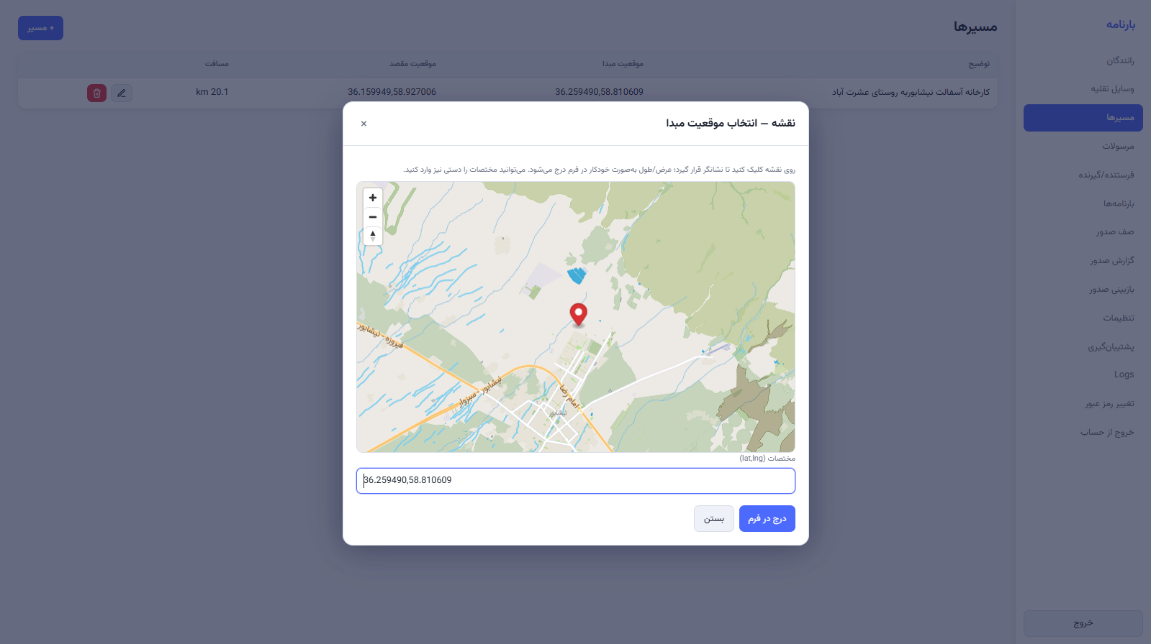Add new route with + مسیر button

[40, 28]
